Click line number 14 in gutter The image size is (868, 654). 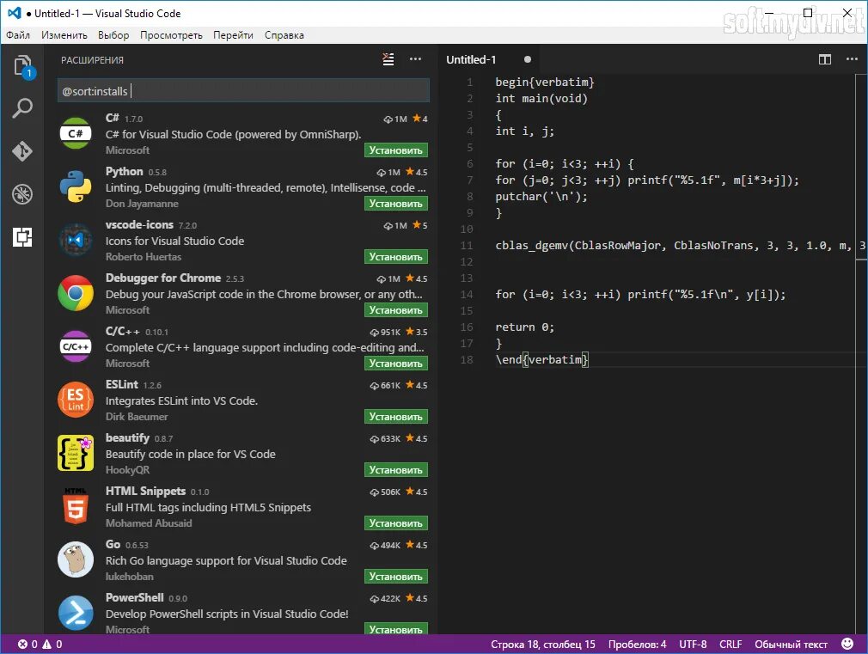click(x=467, y=294)
